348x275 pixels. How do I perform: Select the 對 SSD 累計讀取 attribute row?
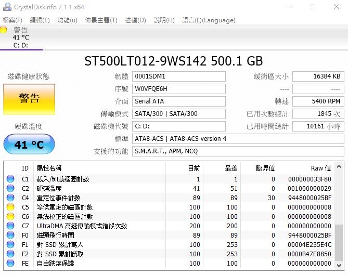coord(169,254)
